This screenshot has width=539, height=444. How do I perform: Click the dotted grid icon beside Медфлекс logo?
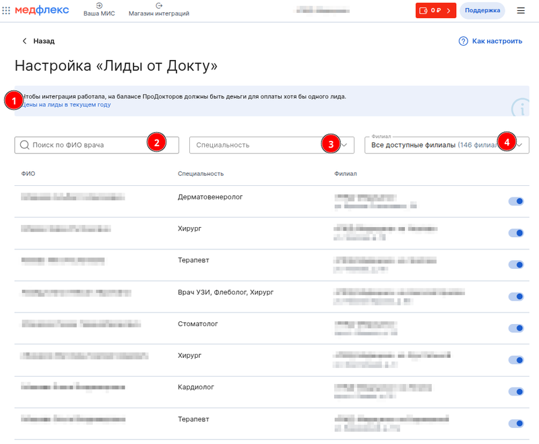click(x=7, y=9)
